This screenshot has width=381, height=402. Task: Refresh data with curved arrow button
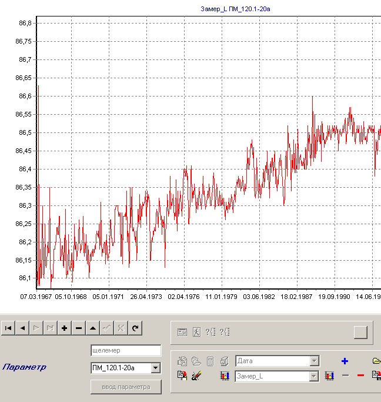coord(135,328)
